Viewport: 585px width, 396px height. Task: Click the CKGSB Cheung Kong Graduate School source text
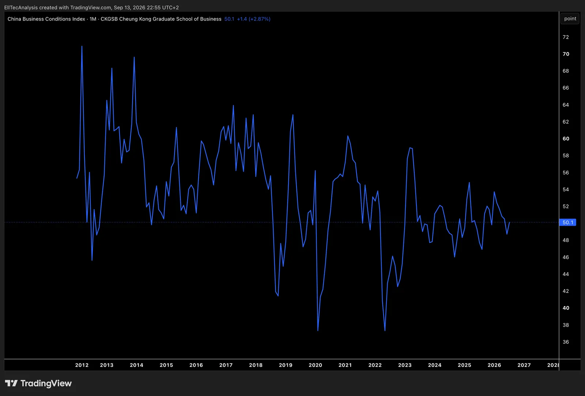[x=161, y=19]
